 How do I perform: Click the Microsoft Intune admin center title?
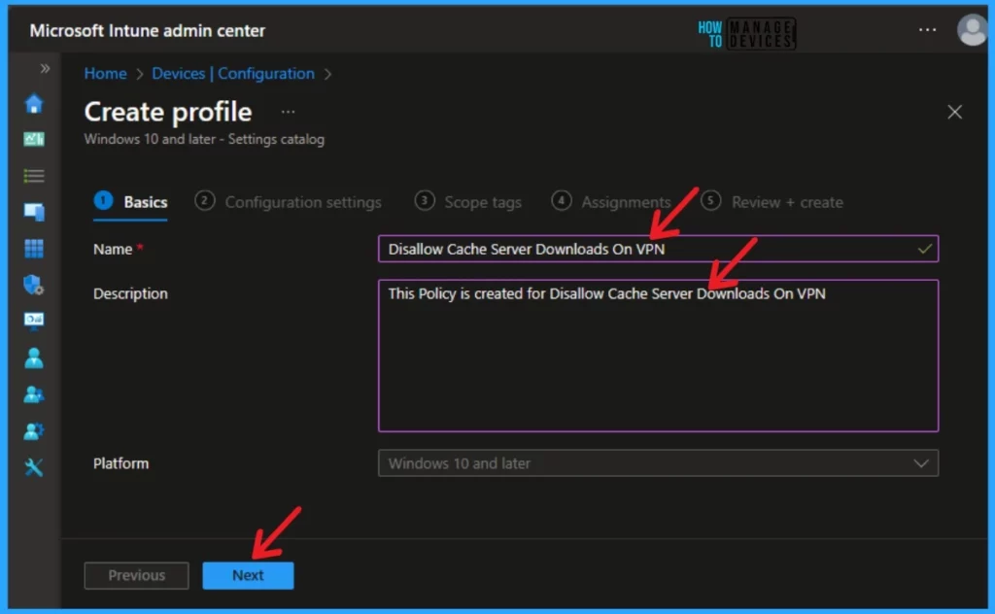(148, 30)
